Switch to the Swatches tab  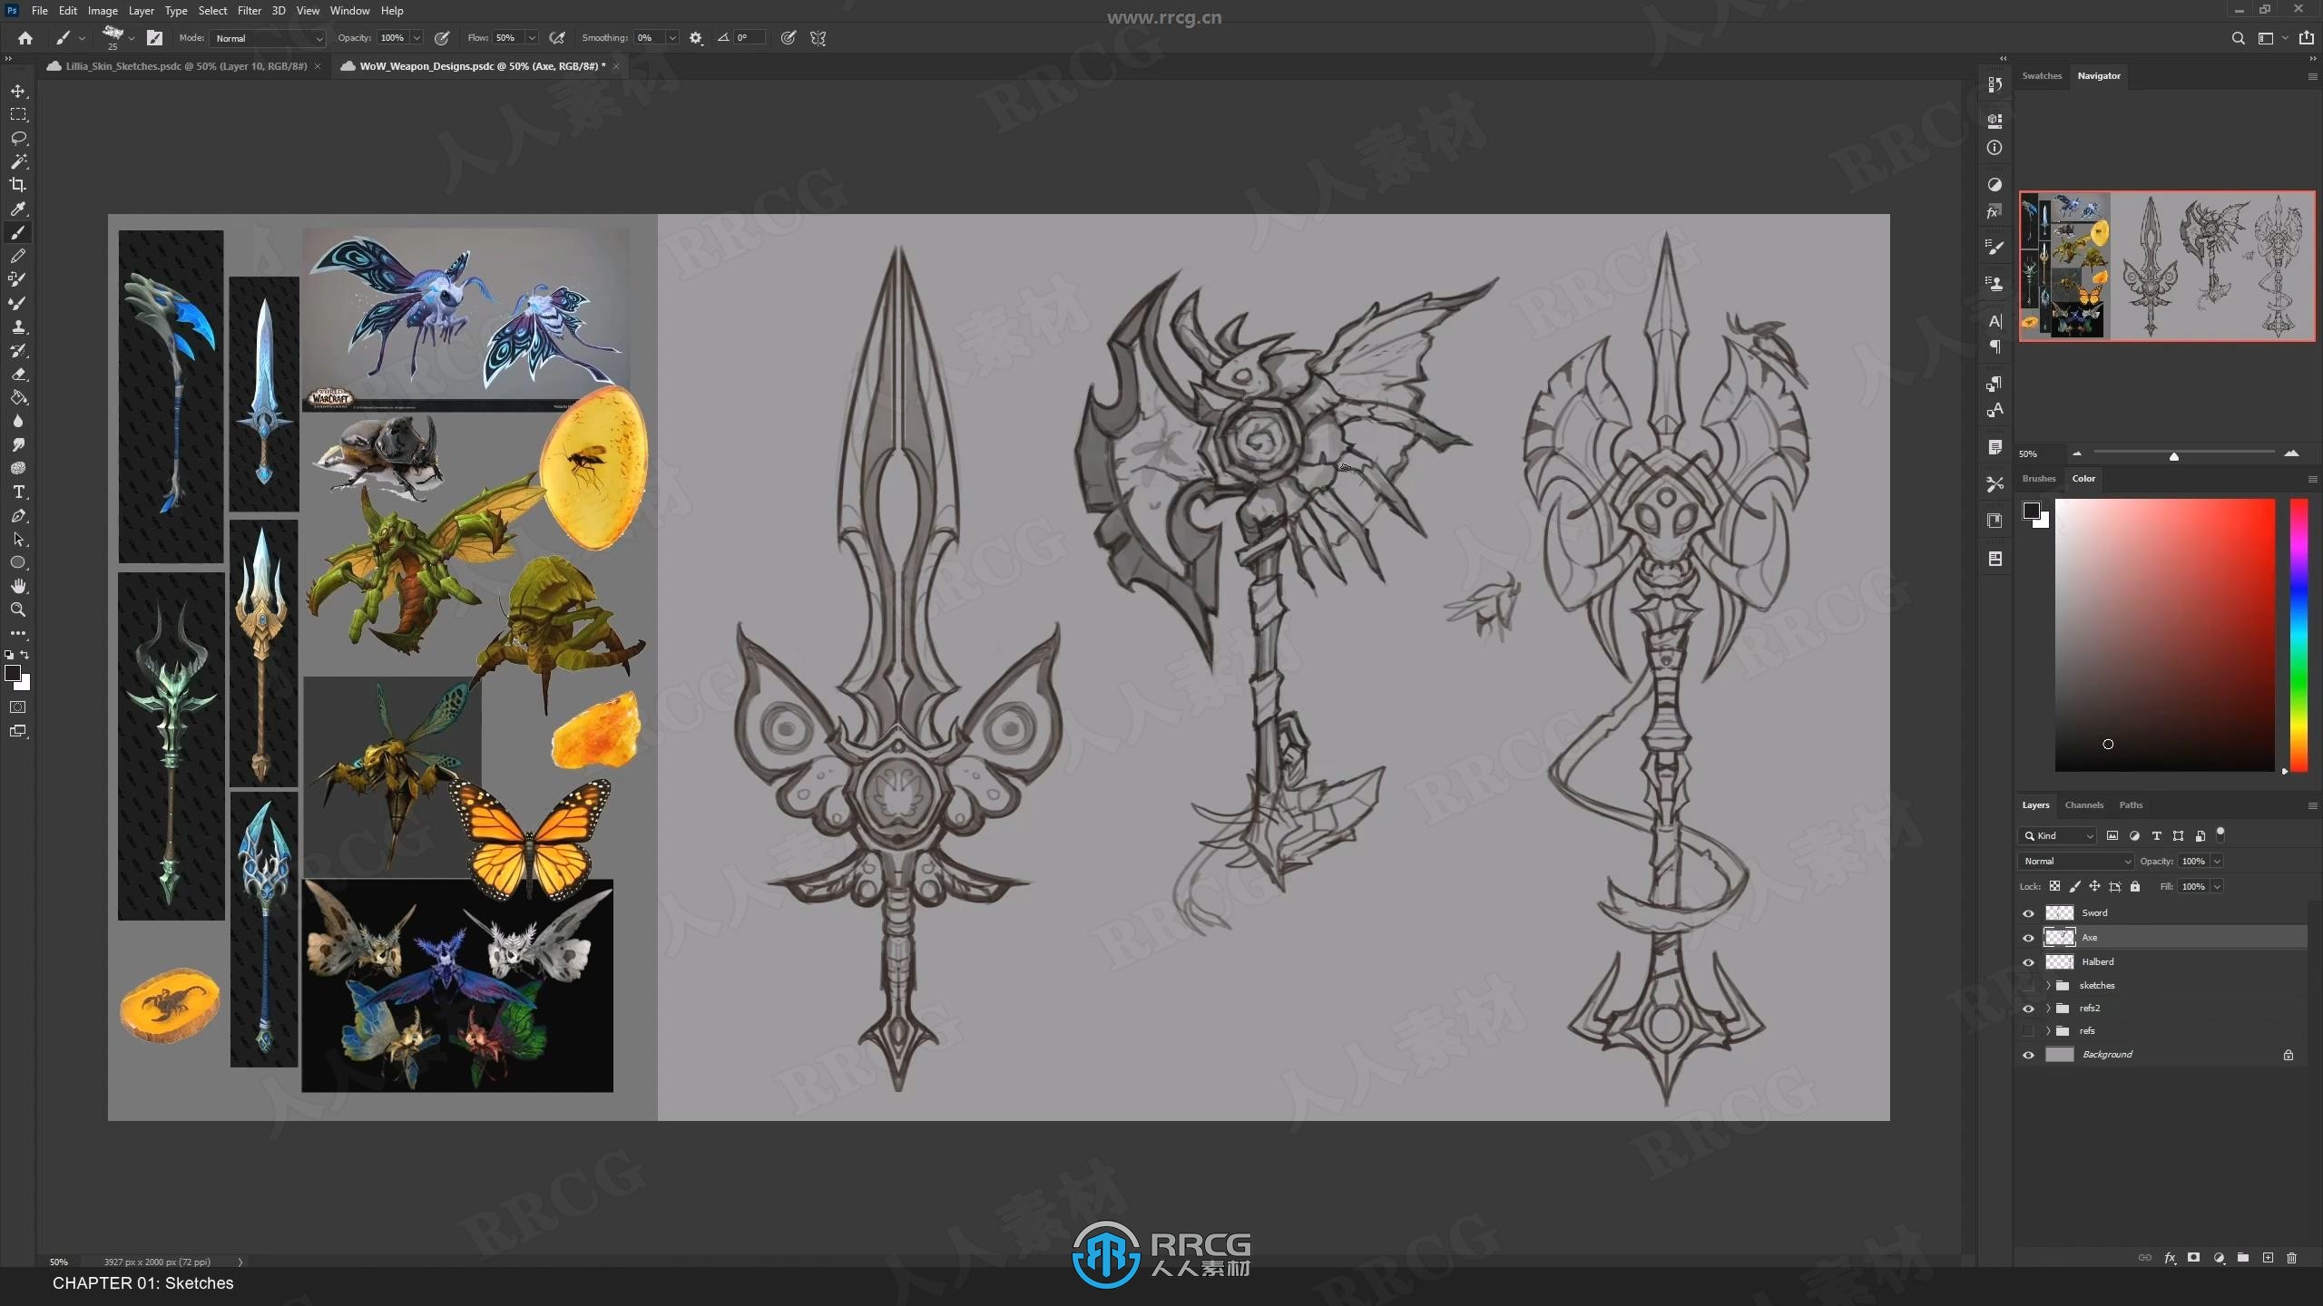2042,76
